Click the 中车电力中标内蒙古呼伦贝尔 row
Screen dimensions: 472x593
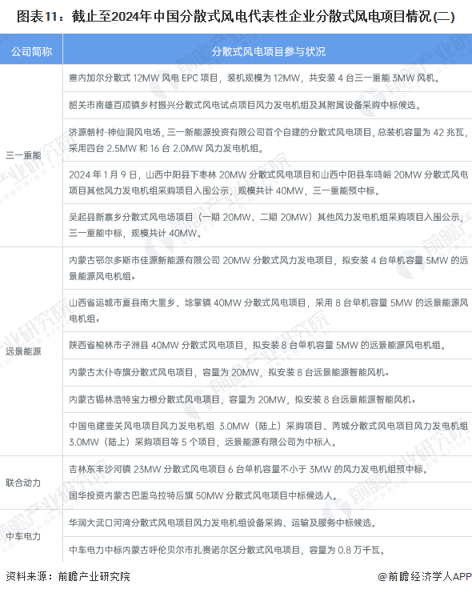tap(268, 550)
